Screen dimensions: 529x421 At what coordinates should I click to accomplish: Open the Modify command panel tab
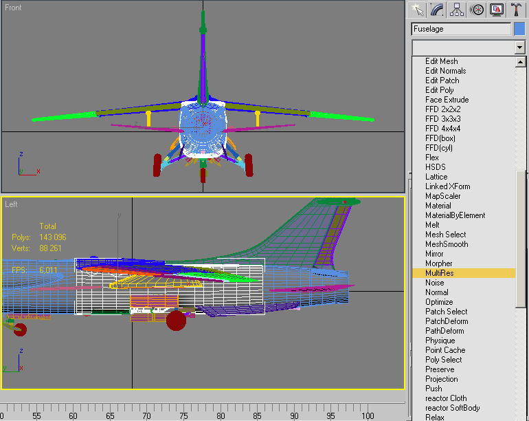pos(437,10)
